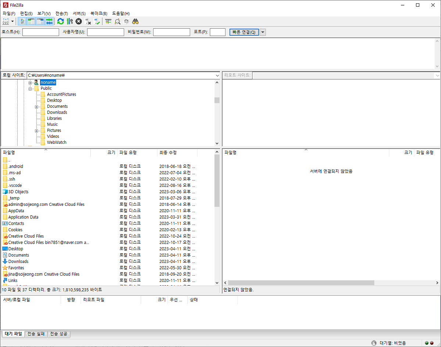Click the refresh file list icon
Image resolution: width=441 pixels, height=347 pixels.
click(60, 21)
